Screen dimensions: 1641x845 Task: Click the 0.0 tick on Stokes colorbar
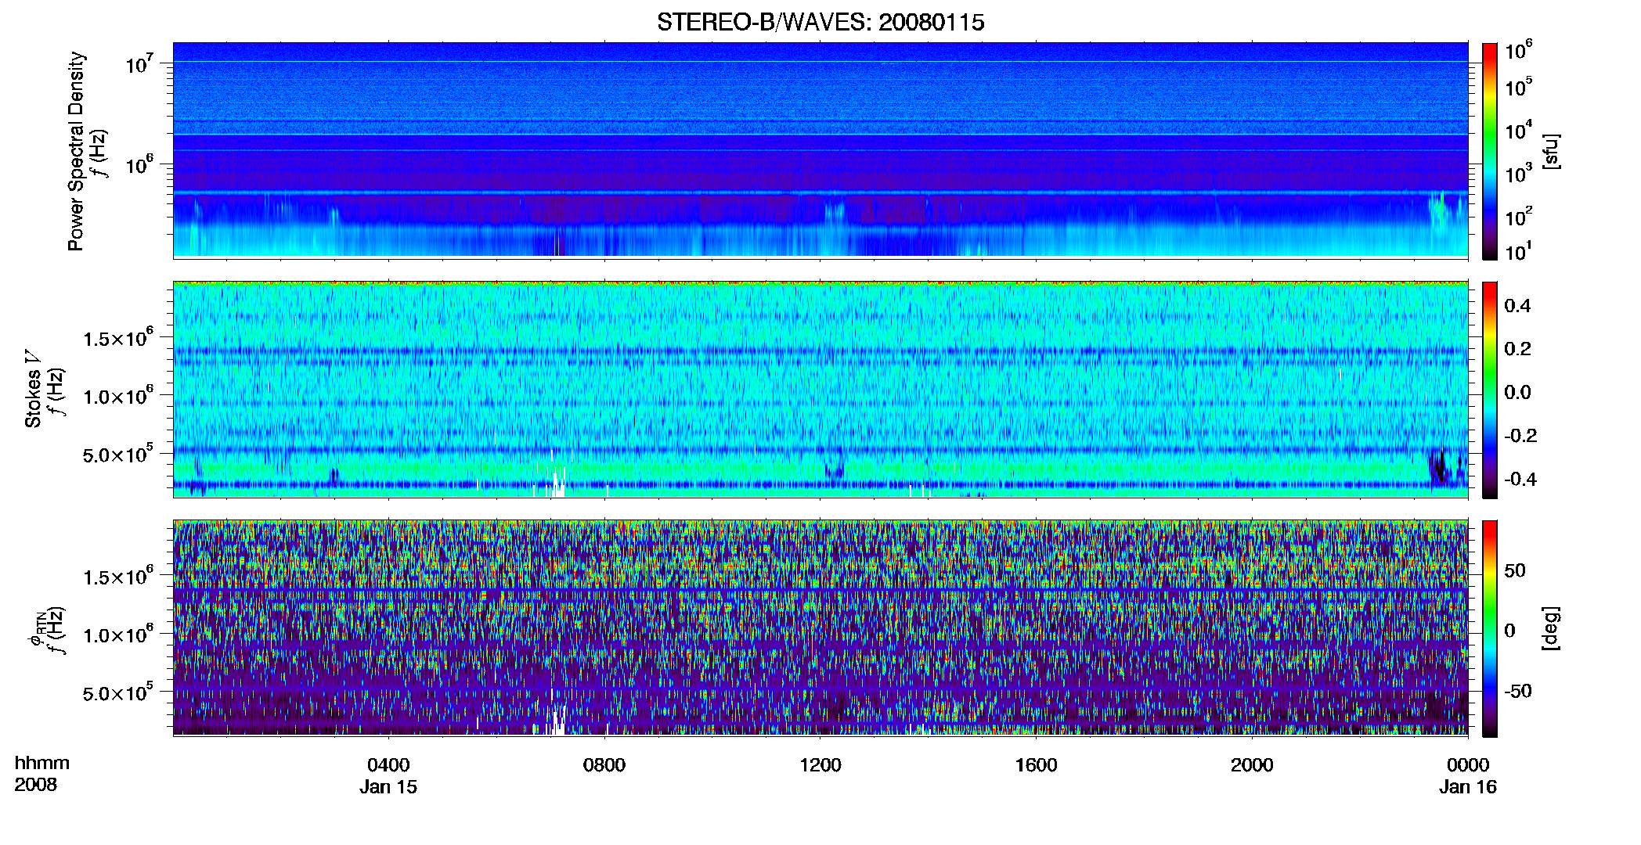click(1517, 392)
